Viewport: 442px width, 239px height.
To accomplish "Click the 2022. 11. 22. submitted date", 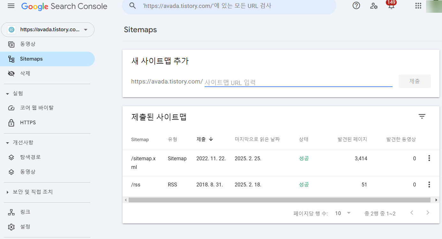I will tap(211, 158).
